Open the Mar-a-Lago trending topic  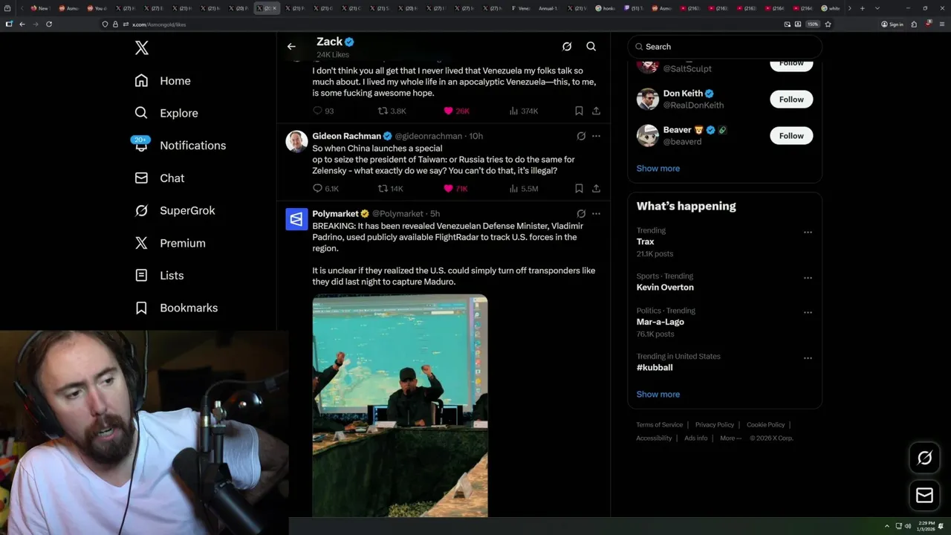tap(660, 322)
